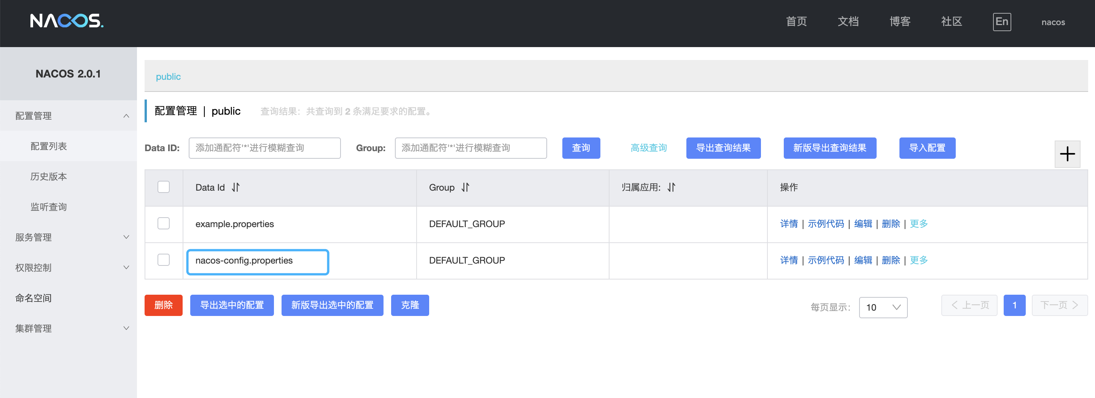Click 新版导出选中的配置 button

coord(332,305)
